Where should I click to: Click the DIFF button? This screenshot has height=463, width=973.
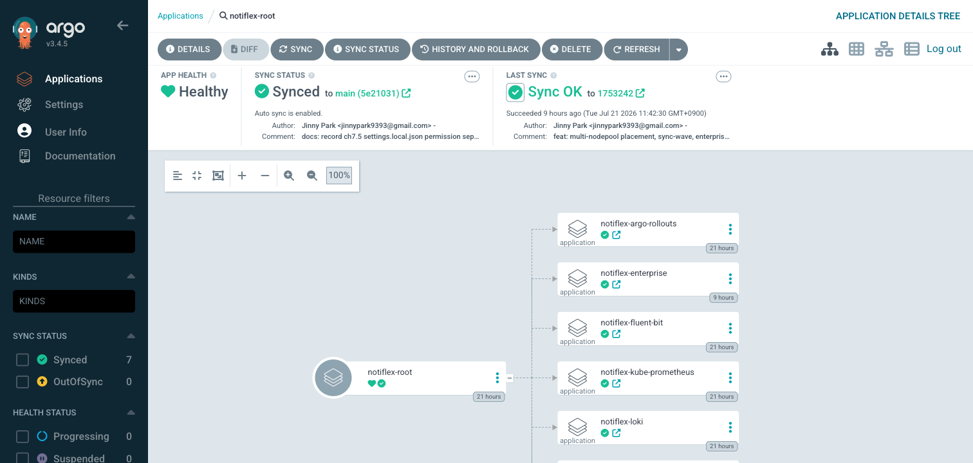pyautogui.click(x=245, y=50)
